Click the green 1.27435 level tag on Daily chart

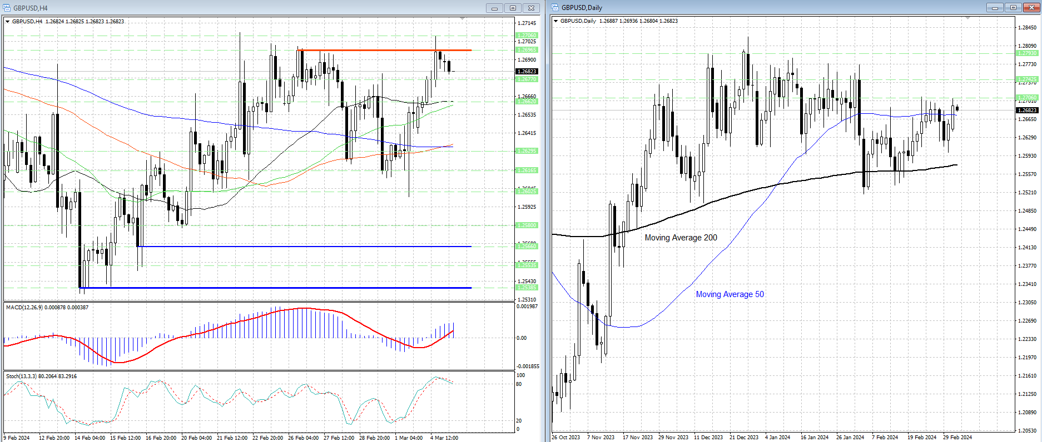pyautogui.click(x=1028, y=79)
